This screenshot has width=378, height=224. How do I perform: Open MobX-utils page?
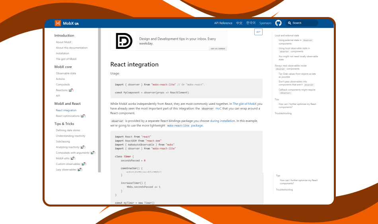pyautogui.click(x=66, y=158)
